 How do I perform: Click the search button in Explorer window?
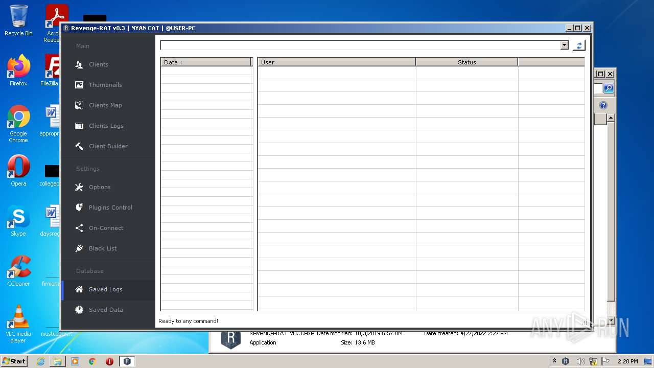[609, 88]
